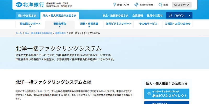Click the 金融機関コード：0501 text
This screenshot has width=209, height=104.
[x=57, y=3]
